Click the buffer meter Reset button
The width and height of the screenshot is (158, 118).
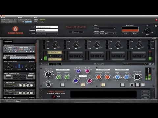[x=135, y=34]
